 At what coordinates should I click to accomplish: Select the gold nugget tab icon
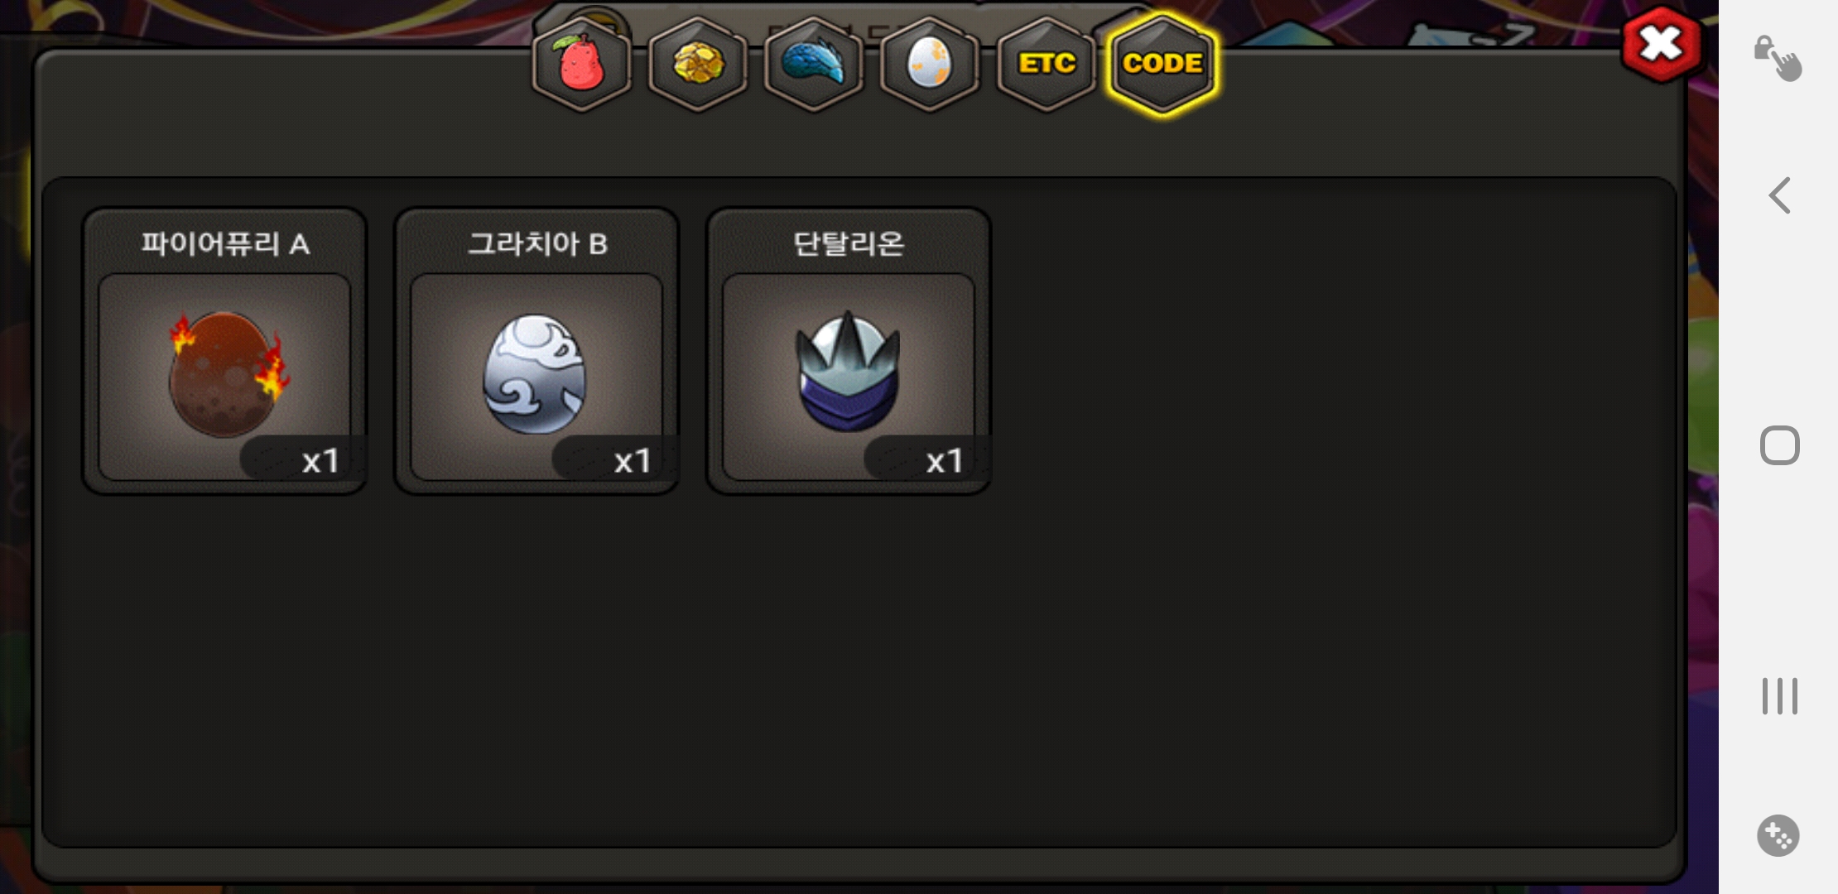(698, 64)
